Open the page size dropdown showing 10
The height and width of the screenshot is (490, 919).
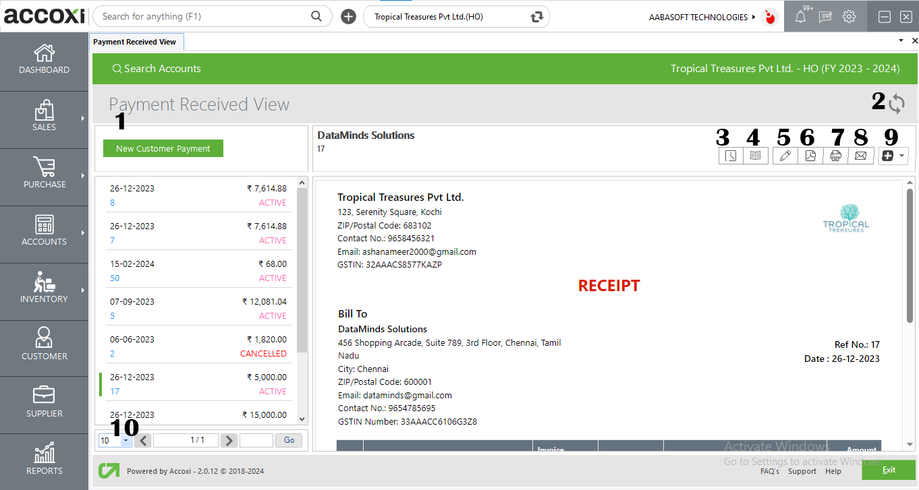[x=115, y=440]
